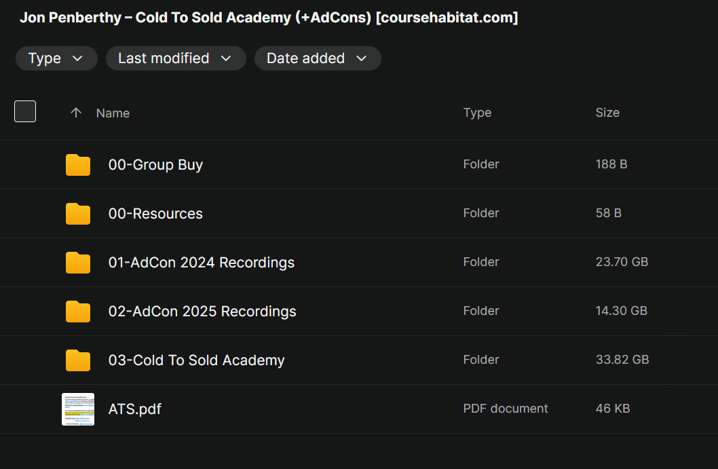Click the Type column header
This screenshot has height=469, width=718.
pyautogui.click(x=477, y=113)
